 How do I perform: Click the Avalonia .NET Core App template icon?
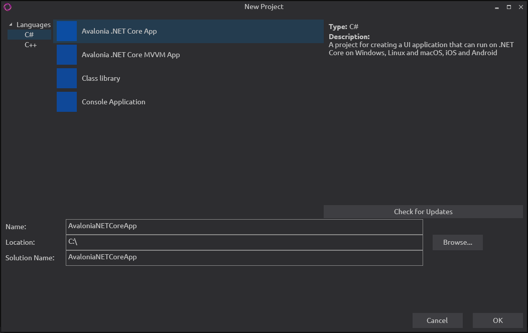(67, 31)
